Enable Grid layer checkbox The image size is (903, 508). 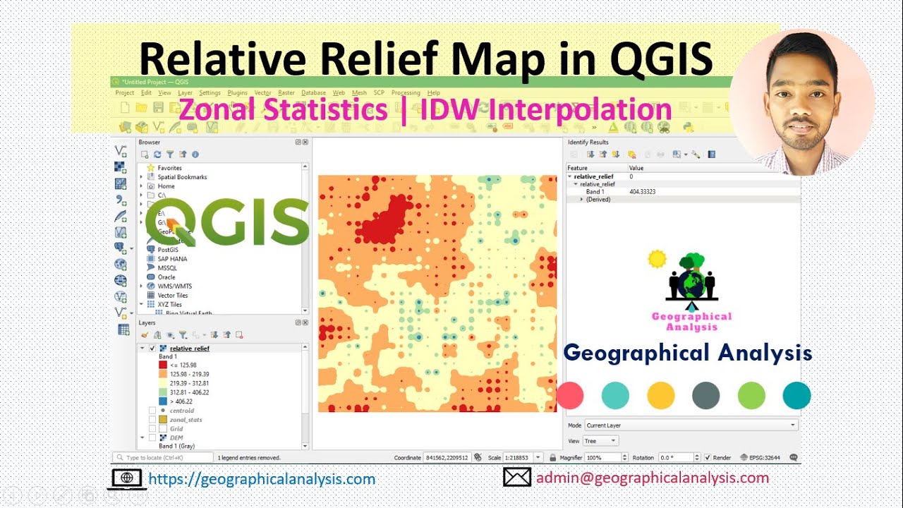(152, 428)
